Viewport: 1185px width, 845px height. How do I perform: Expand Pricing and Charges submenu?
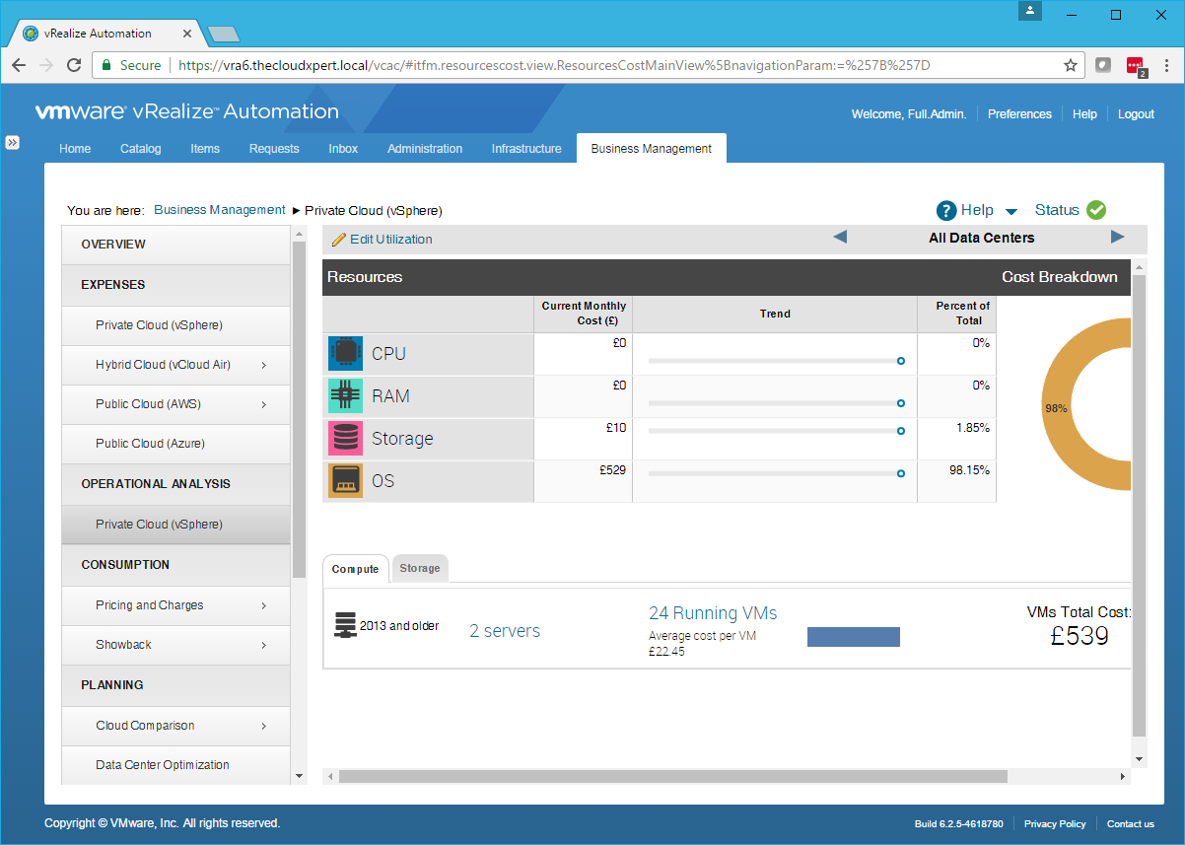tap(264, 605)
